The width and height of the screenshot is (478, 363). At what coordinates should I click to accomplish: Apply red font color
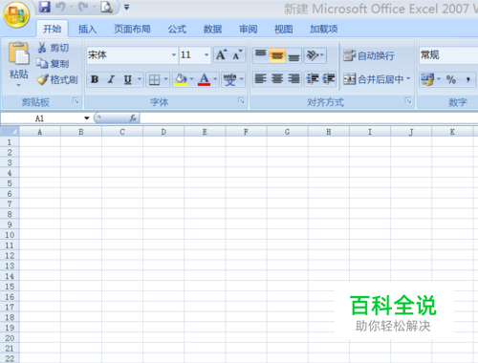coord(204,79)
